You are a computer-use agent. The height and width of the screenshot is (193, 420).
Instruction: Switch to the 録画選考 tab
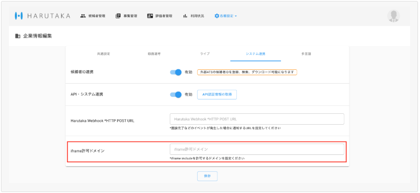[x=154, y=53]
